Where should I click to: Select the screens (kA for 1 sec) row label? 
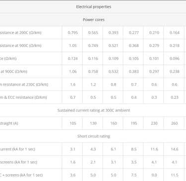(18, 162)
